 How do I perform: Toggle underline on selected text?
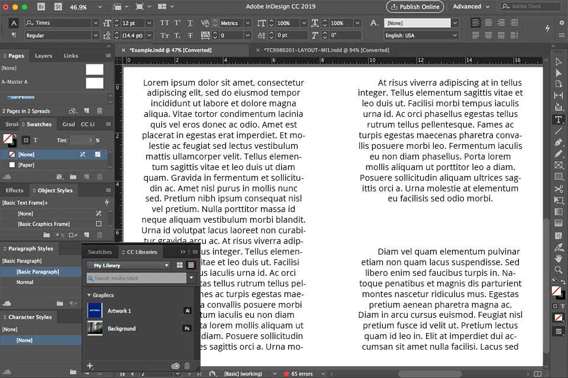pos(190,23)
